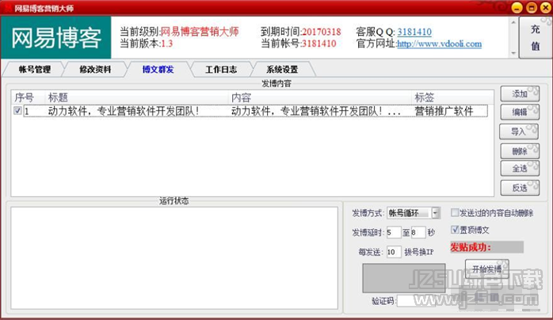Screen dimensions: 553x320
Task: Click the 网易博客 logo banner
Action: click(x=56, y=37)
